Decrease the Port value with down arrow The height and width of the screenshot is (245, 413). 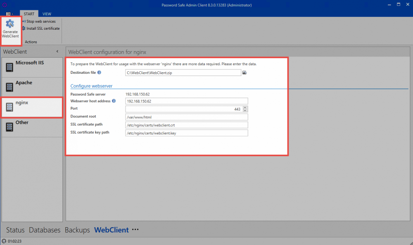click(245, 110)
